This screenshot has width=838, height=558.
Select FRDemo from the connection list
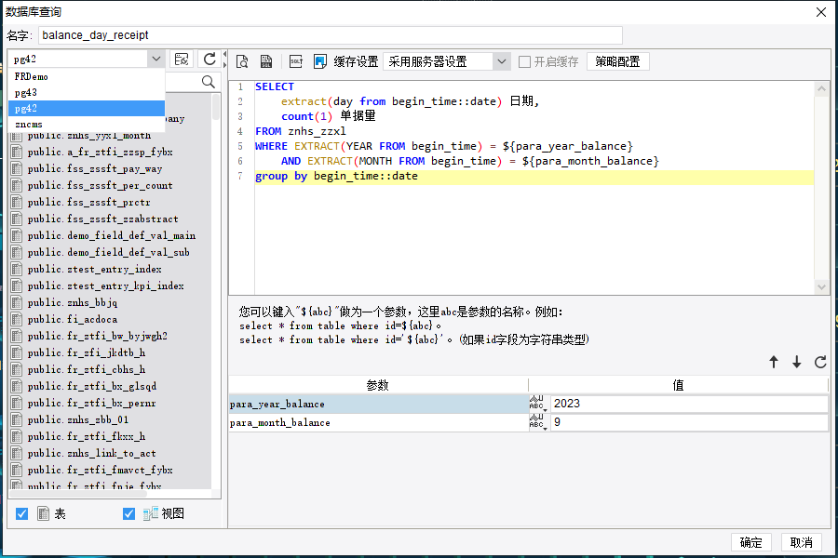32,76
